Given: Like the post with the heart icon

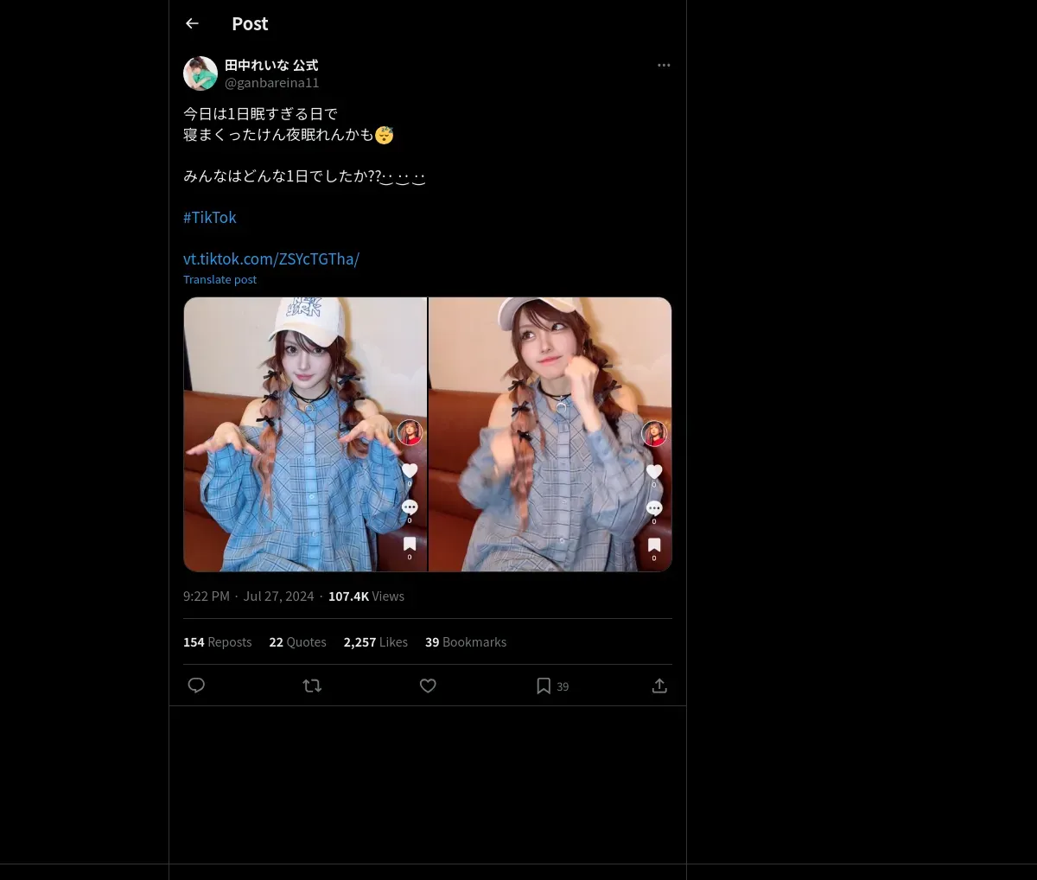Looking at the screenshot, I should [428, 686].
